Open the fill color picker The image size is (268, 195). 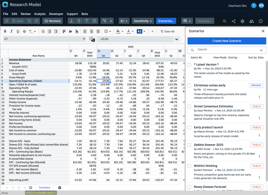pos(119,31)
